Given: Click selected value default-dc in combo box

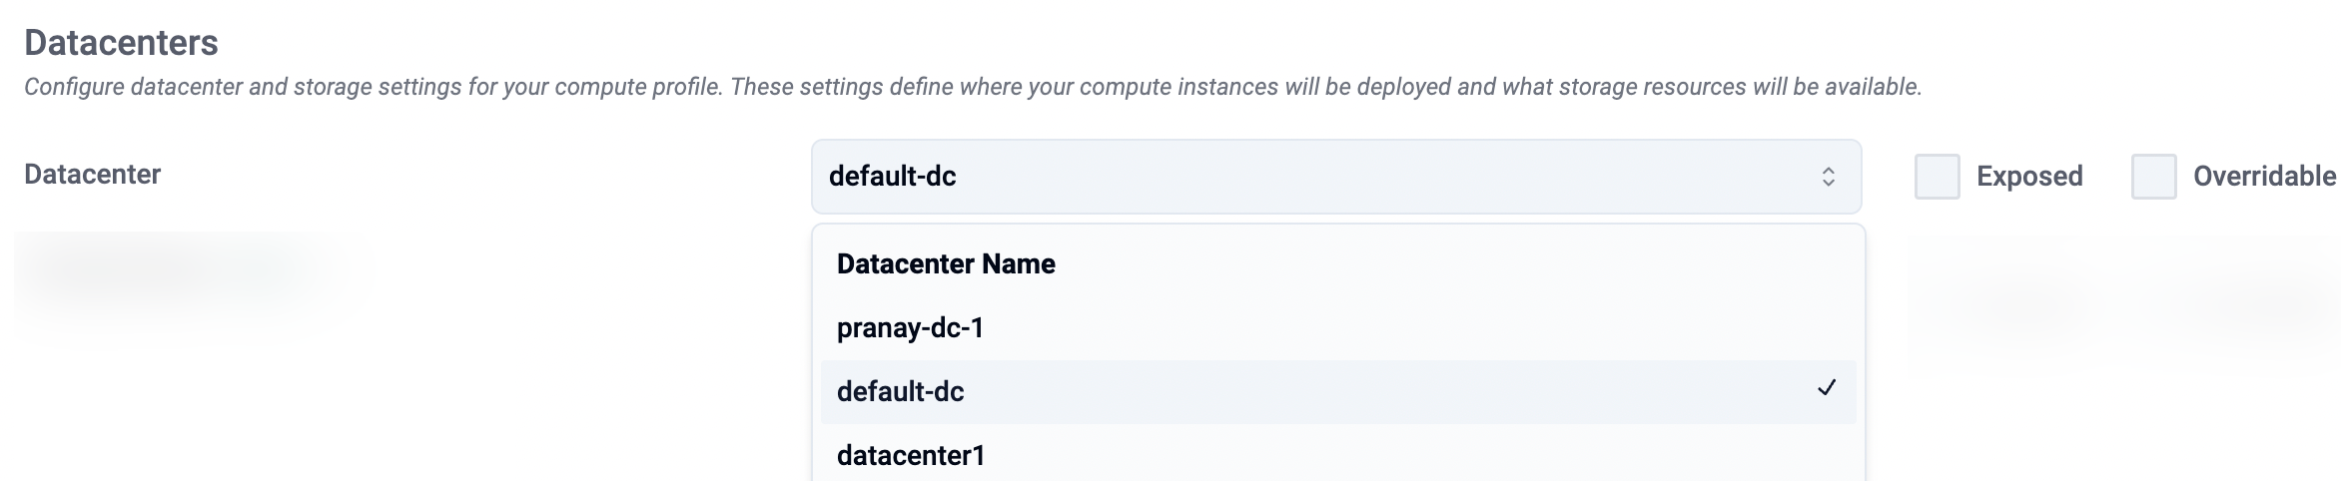Looking at the screenshot, I should coord(892,177).
